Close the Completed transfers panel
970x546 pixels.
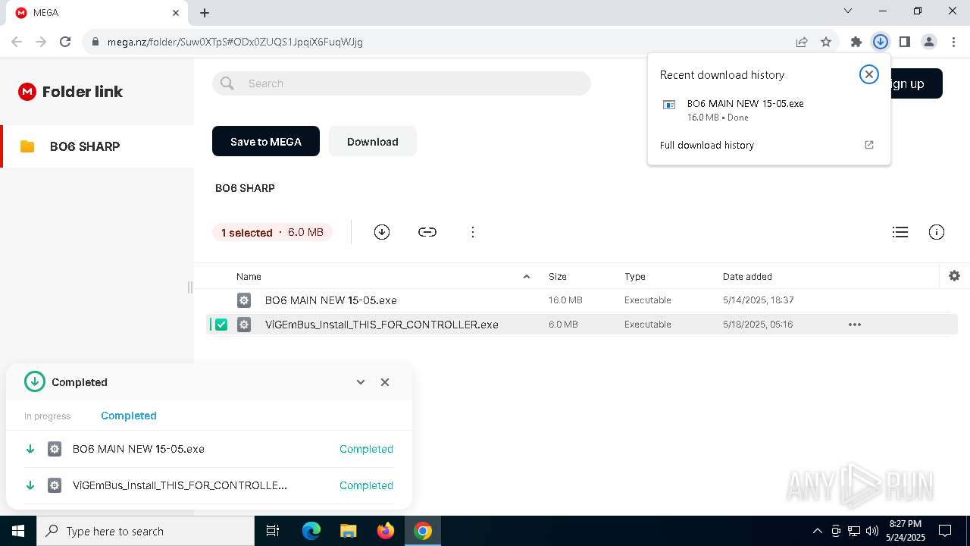(x=385, y=382)
